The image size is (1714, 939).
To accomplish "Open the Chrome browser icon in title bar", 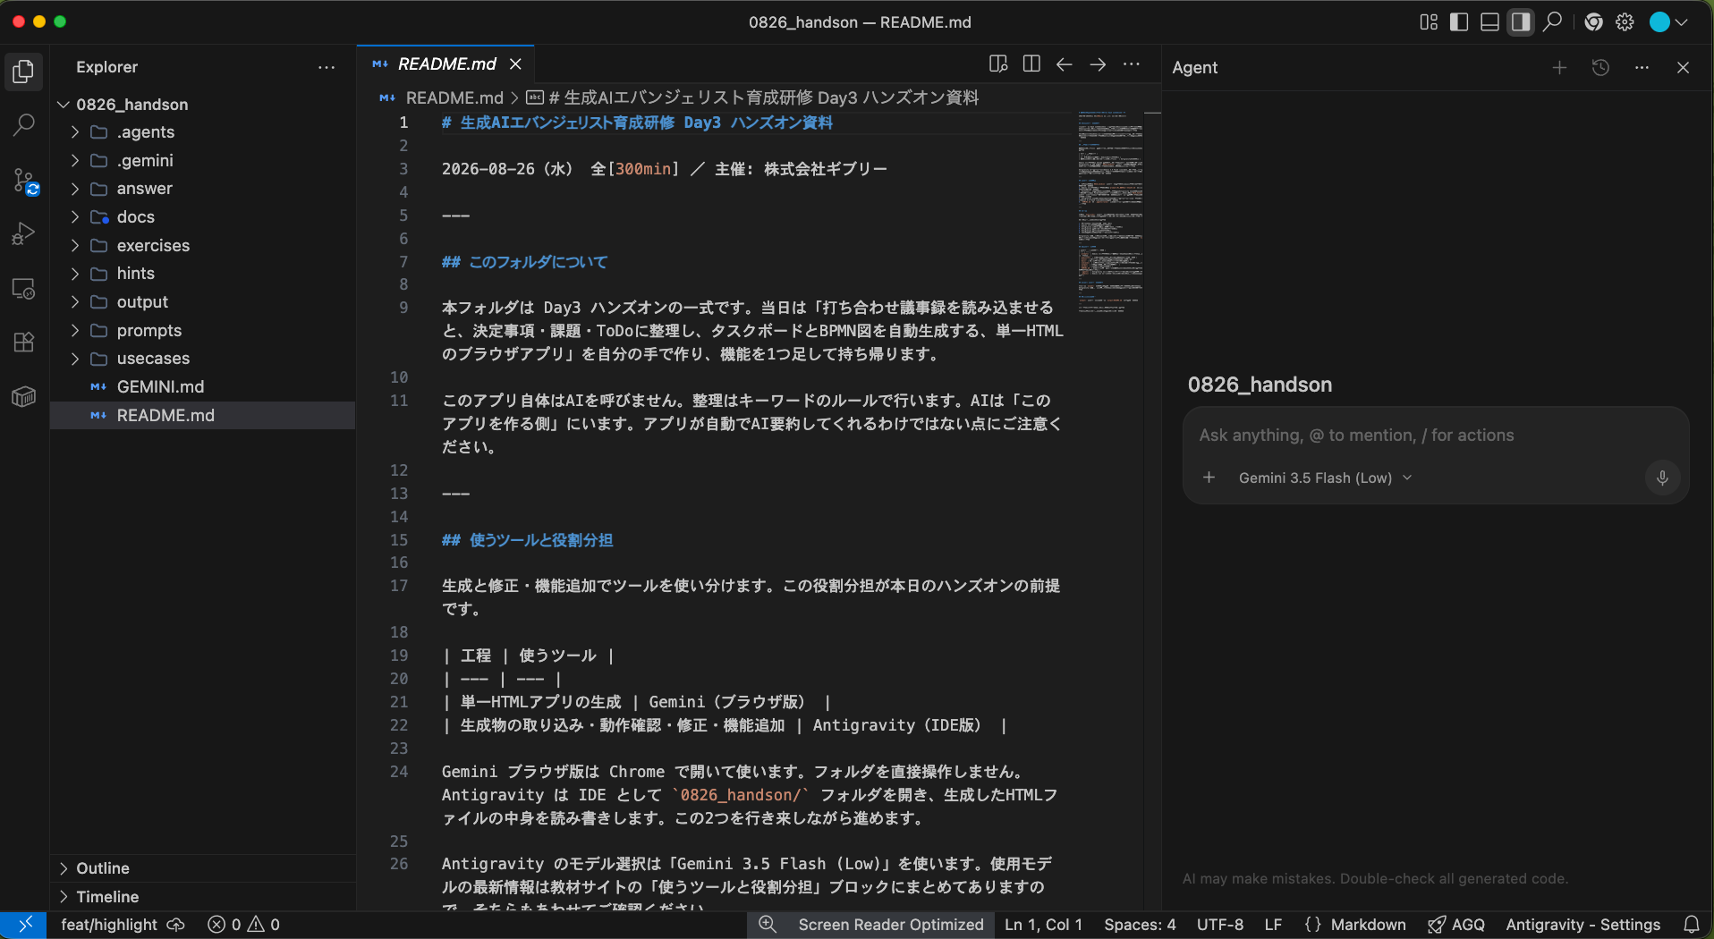I will [x=1593, y=21].
